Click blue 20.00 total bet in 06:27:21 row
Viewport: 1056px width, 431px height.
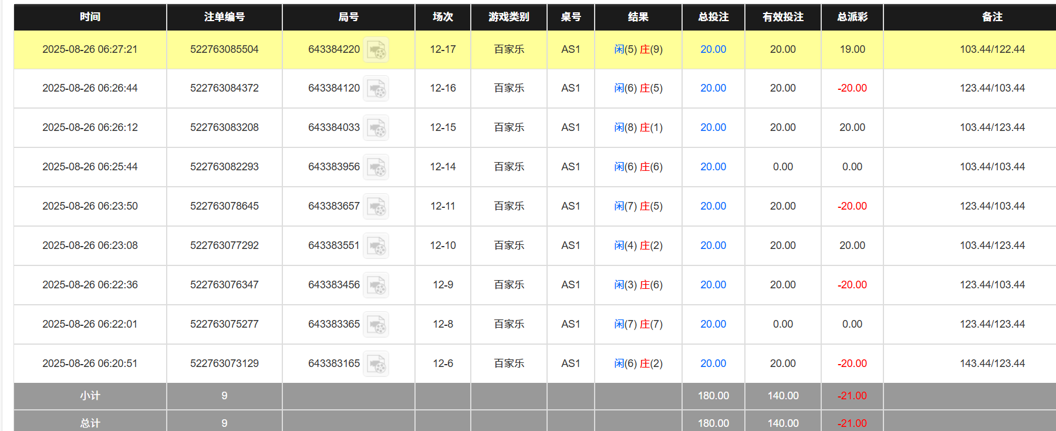(713, 49)
